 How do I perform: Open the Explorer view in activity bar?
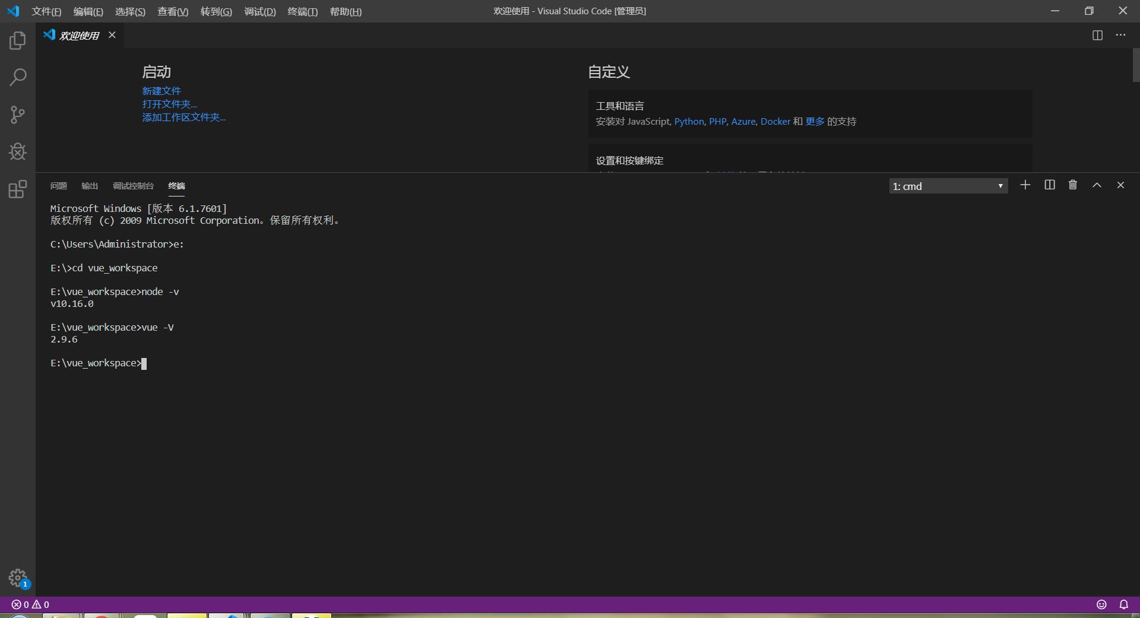coord(18,40)
